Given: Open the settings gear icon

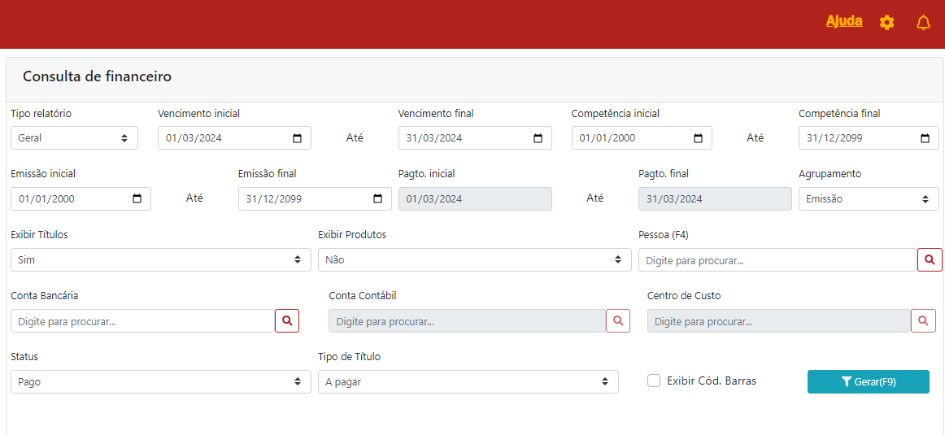Looking at the screenshot, I should pyautogui.click(x=886, y=23).
